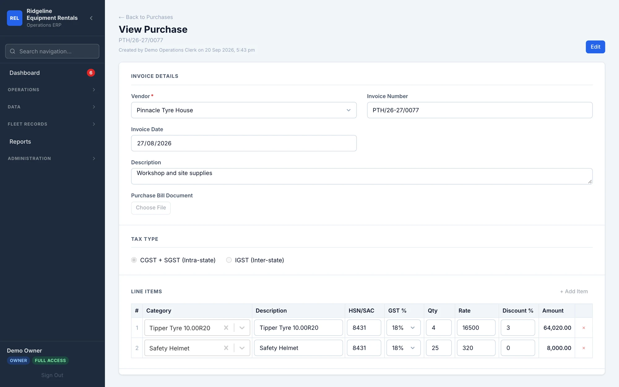619x387 pixels.
Task: Collapse the sidebar with the arrow icon
Action: pyautogui.click(x=91, y=18)
